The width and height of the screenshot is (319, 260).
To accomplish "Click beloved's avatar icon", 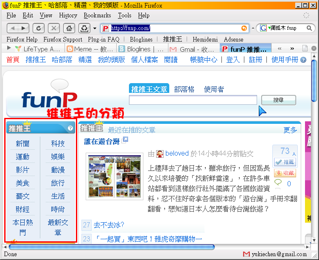I will point(160,154).
